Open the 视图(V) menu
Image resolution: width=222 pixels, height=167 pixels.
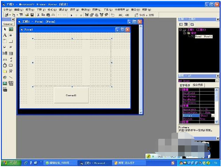[x=30, y=10]
